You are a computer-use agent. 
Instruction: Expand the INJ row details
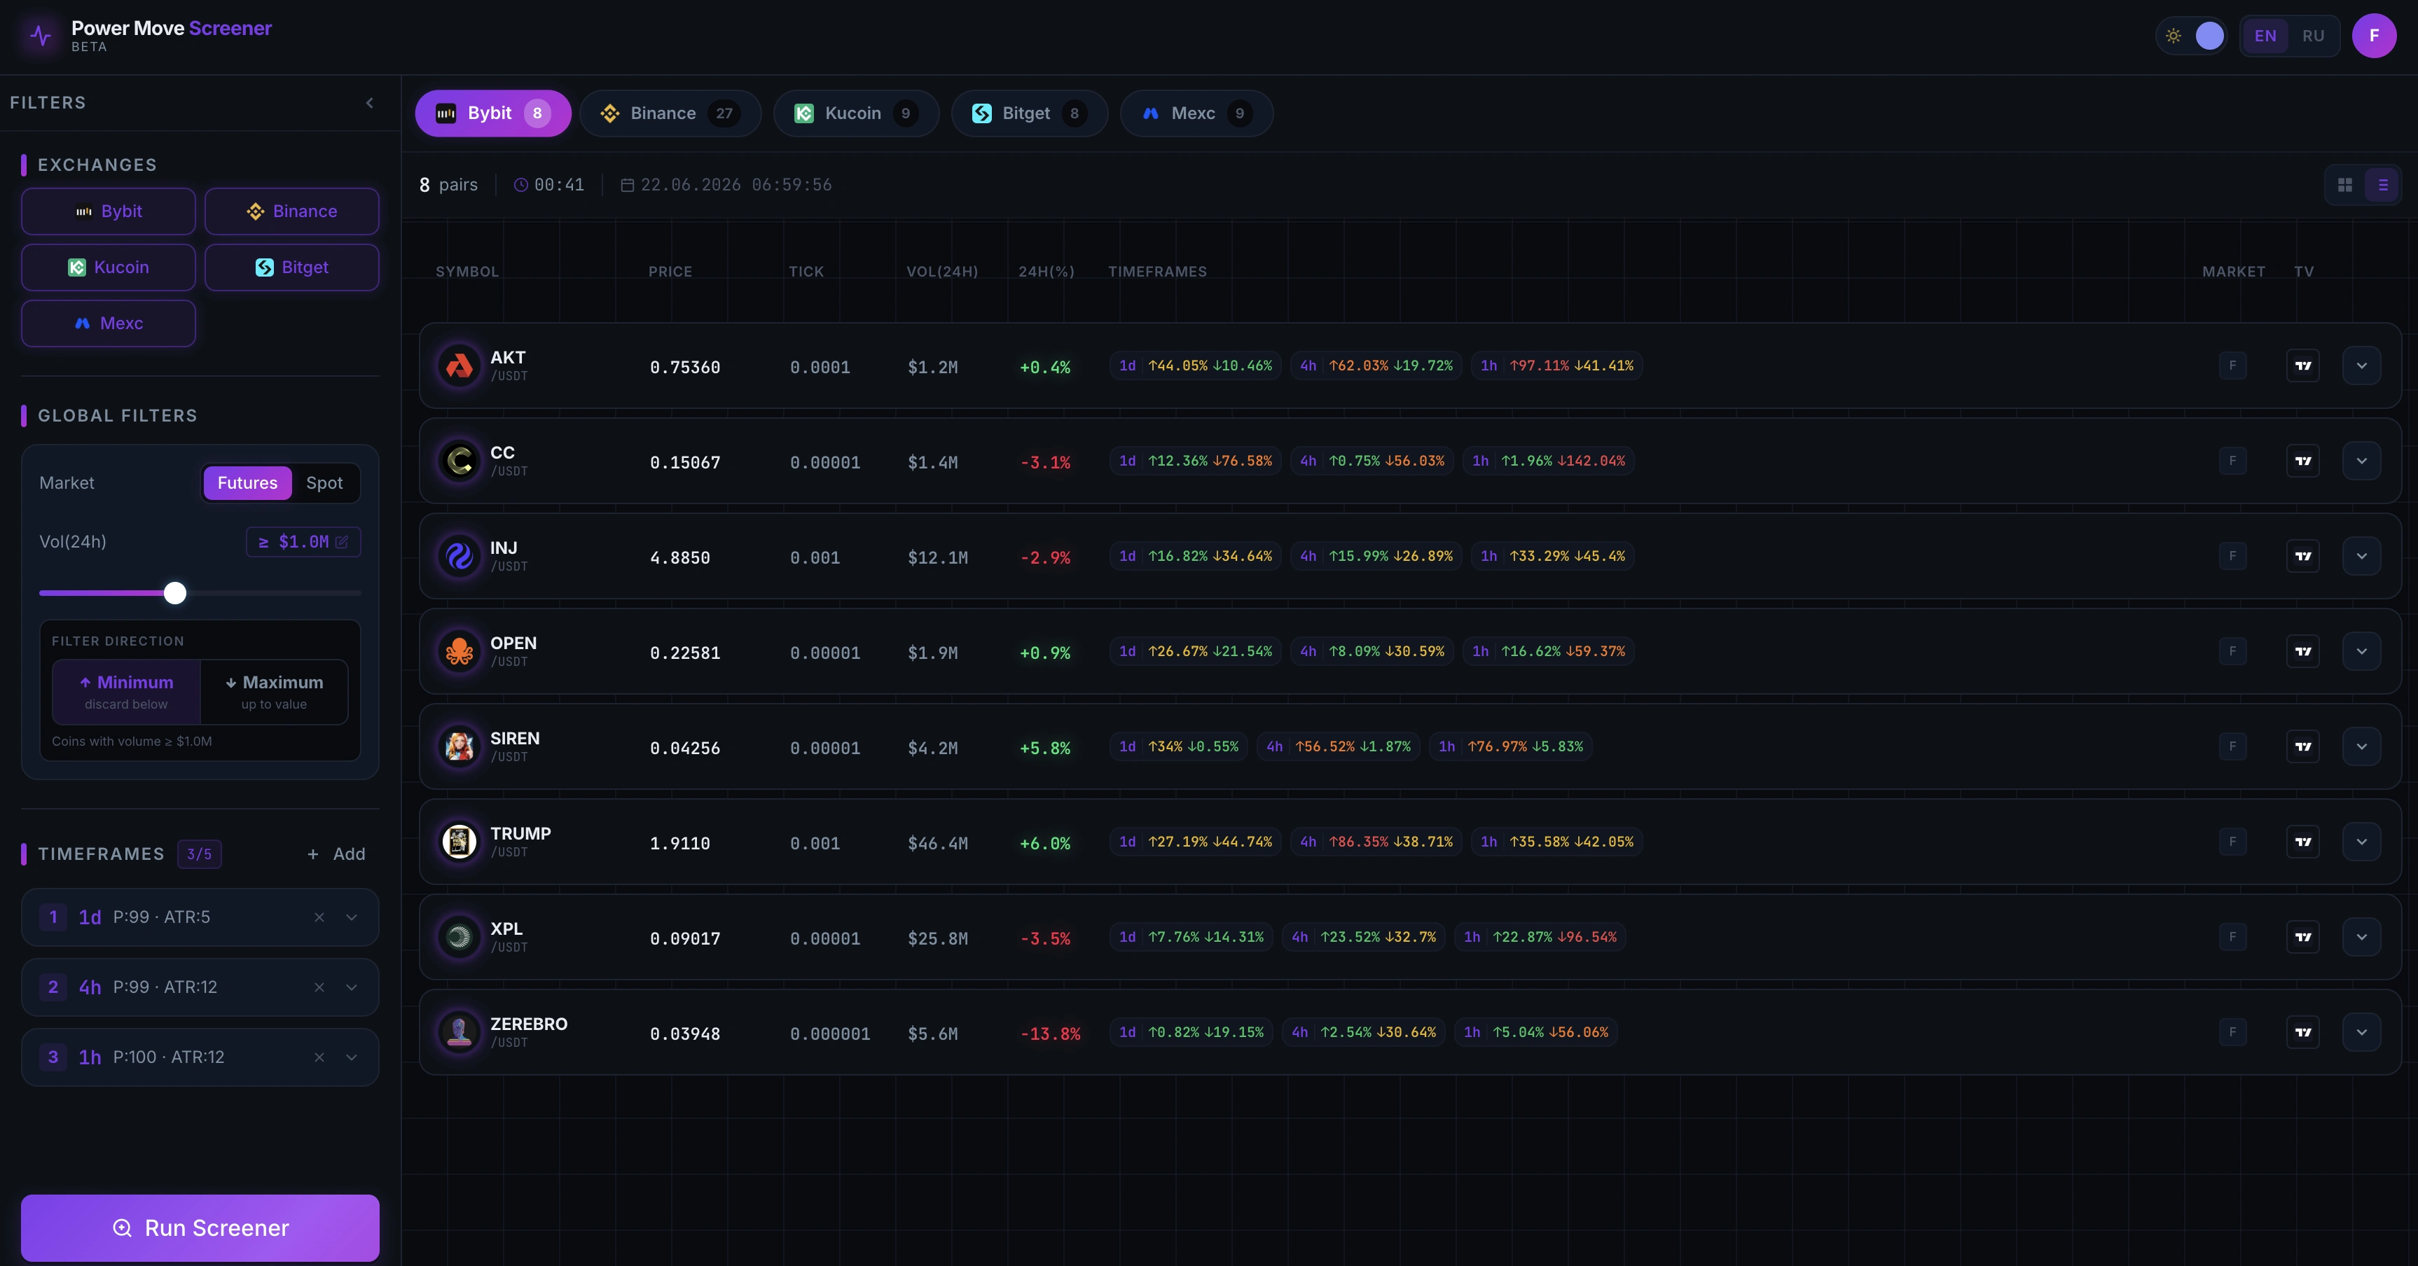(x=2361, y=557)
